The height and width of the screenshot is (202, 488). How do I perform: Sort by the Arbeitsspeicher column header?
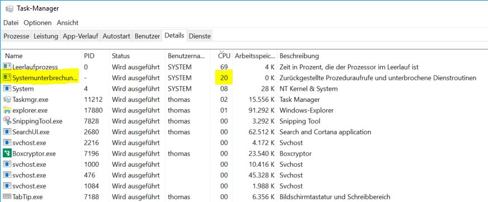[255, 56]
